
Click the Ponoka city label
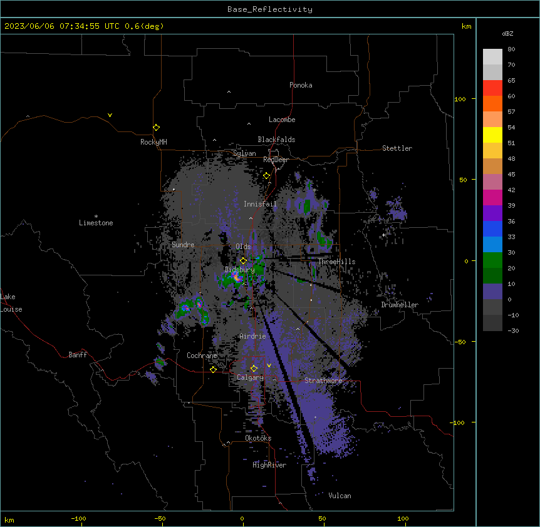[301, 85]
